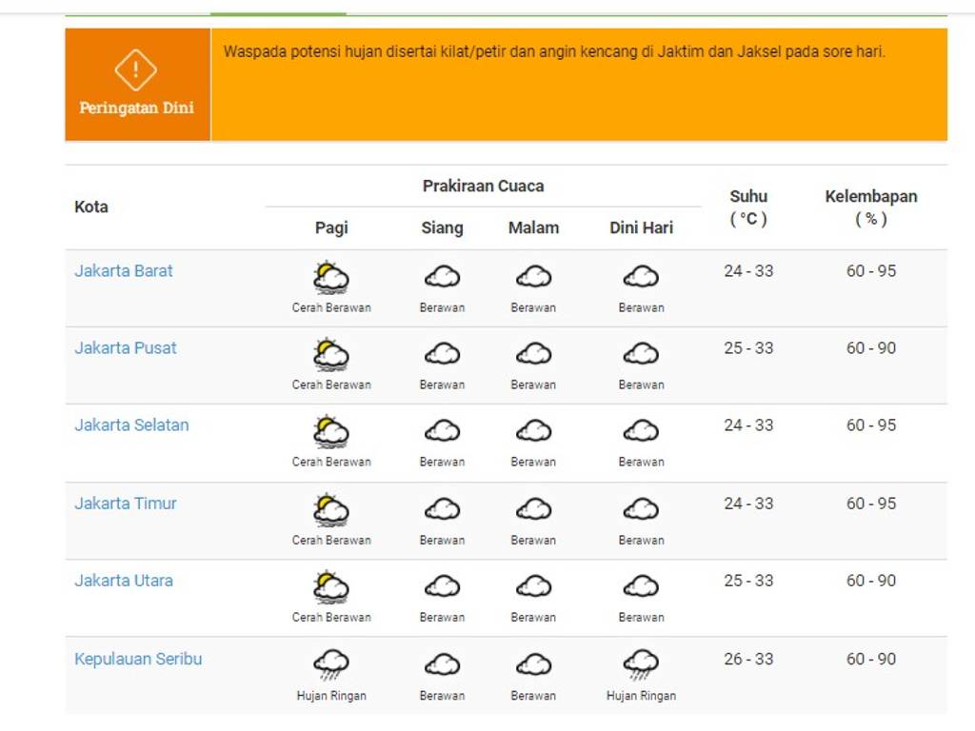Click the Pagi column header
Viewport: 975px width, 731px height.
[x=331, y=227]
